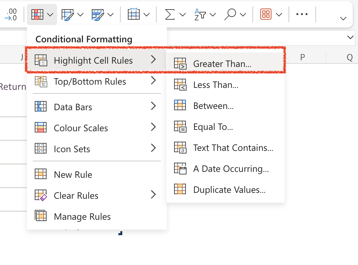The width and height of the screenshot is (358, 265).
Task: Expand the formula bar chevron
Action: [350, 38]
